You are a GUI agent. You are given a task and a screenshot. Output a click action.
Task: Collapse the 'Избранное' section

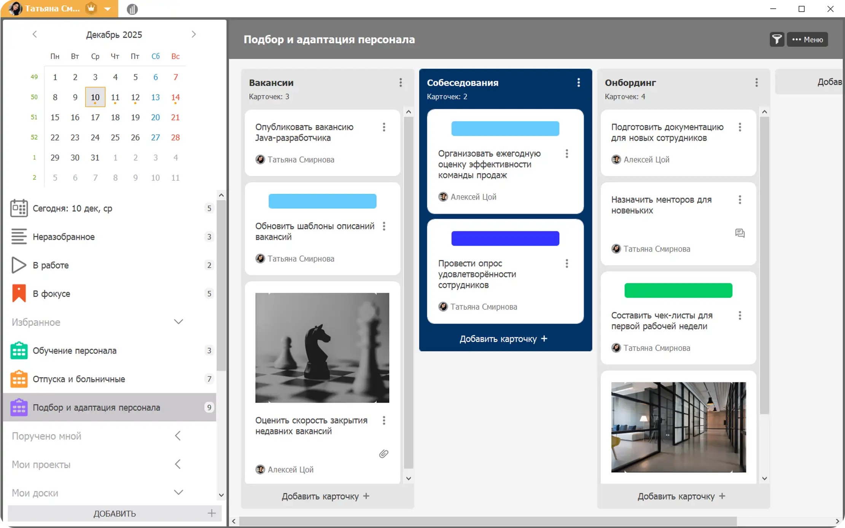click(x=178, y=322)
